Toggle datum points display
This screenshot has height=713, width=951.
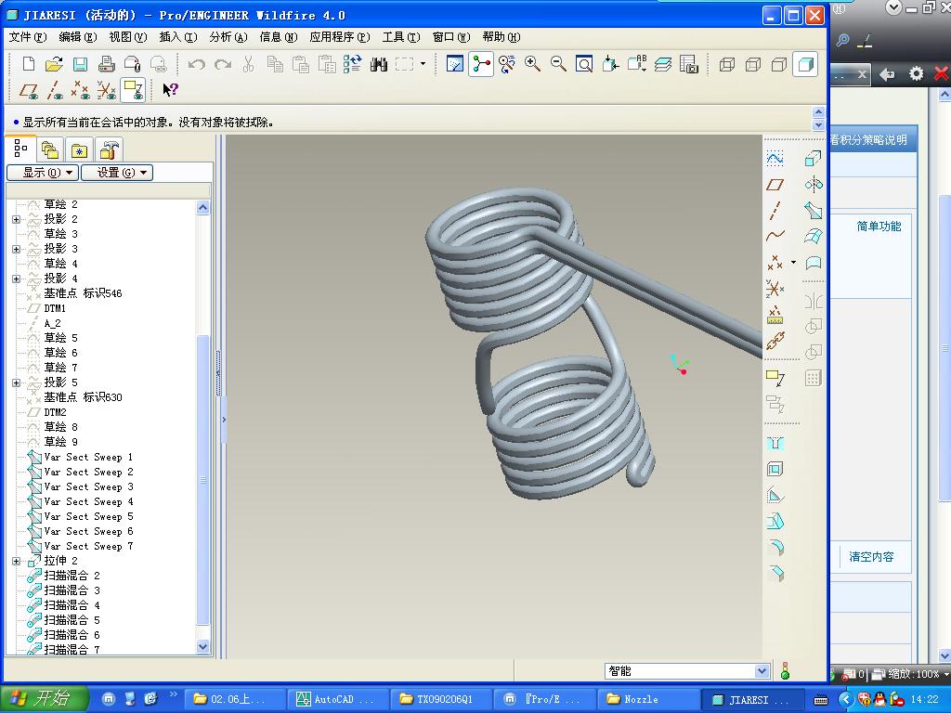(80, 90)
